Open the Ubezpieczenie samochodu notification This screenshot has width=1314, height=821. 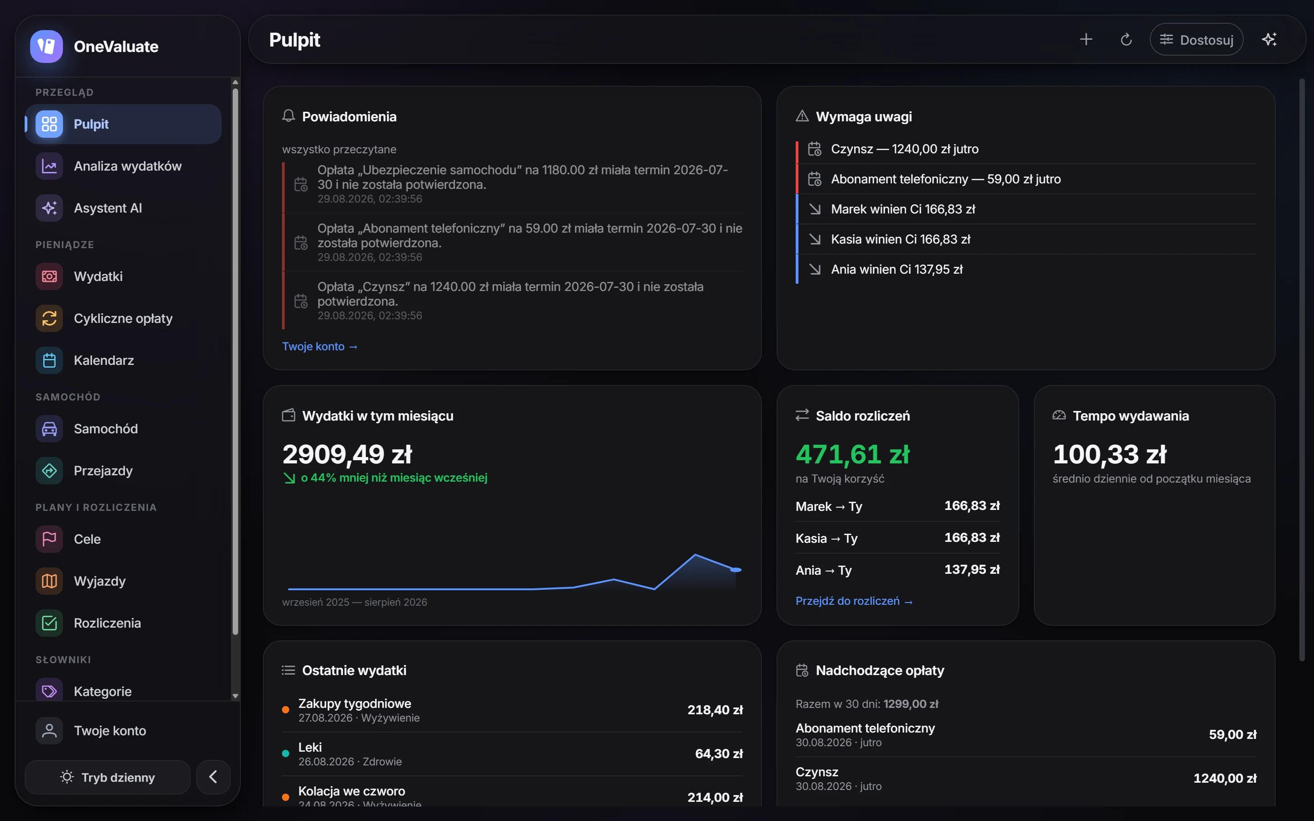pyautogui.click(x=512, y=184)
